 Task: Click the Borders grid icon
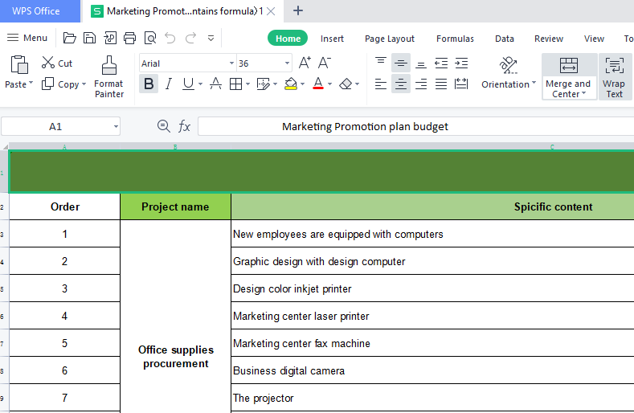click(x=235, y=84)
